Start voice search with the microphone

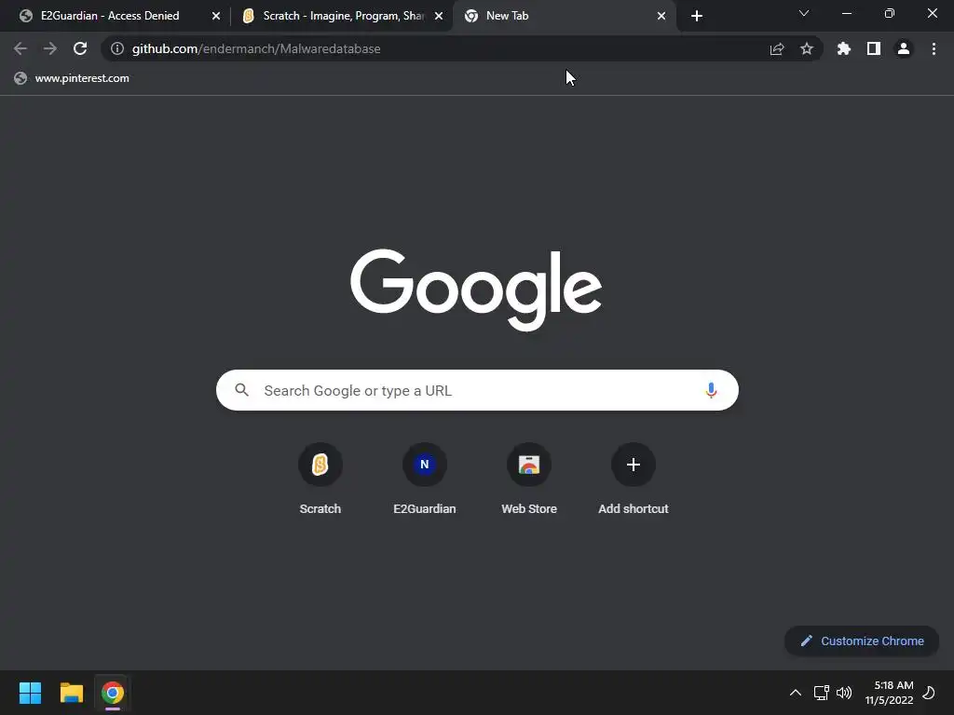[x=711, y=390]
